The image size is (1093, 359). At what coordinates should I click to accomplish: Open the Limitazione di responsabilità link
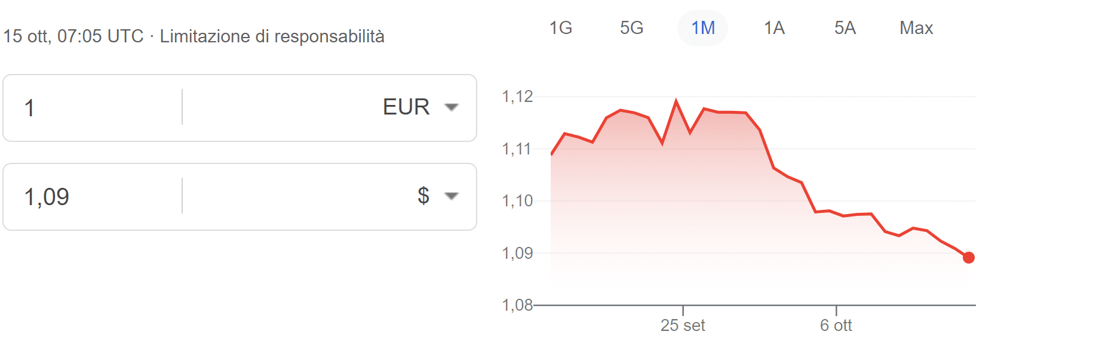[x=272, y=36]
